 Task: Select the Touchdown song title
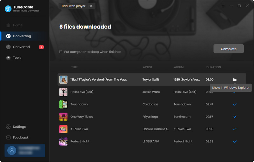tap(79, 104)
